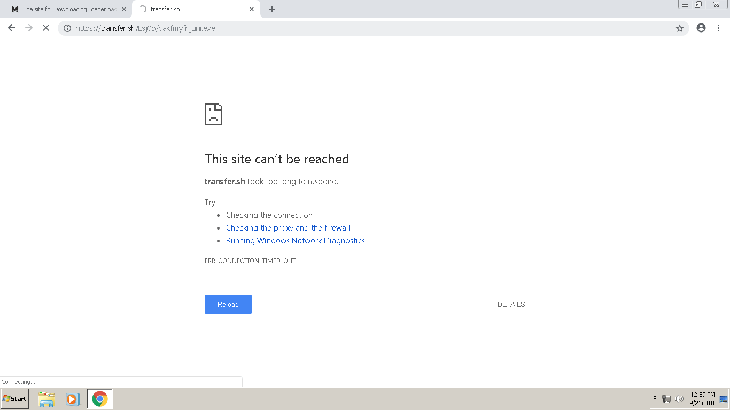Image resolution: width=730 pixels, height=410 pixels.
Task: Open 'Checking the proxy and the firewall' link
Action: tap(288, 228)
